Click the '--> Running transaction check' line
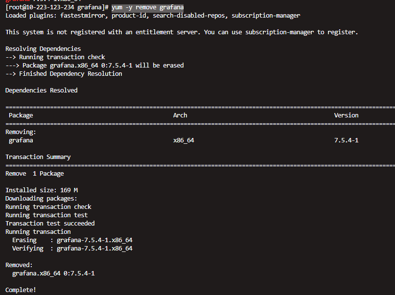The width and height of the screenshot is (395, 295). 55,57
